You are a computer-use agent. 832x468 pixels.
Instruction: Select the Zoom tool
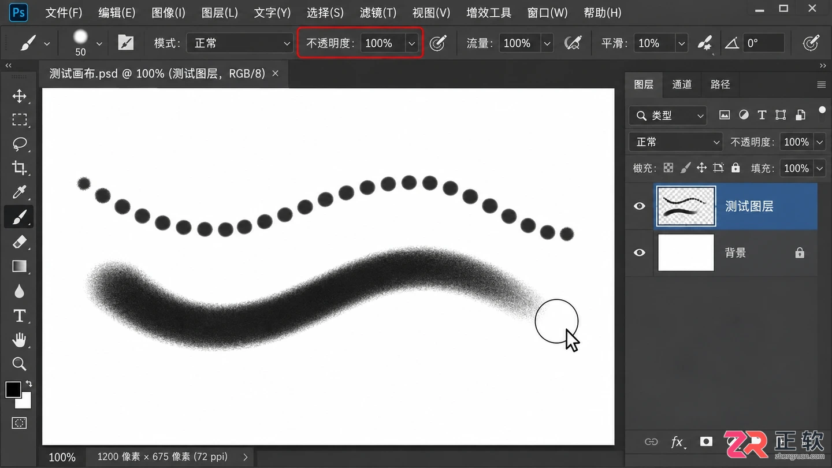(x=20, y=364)
